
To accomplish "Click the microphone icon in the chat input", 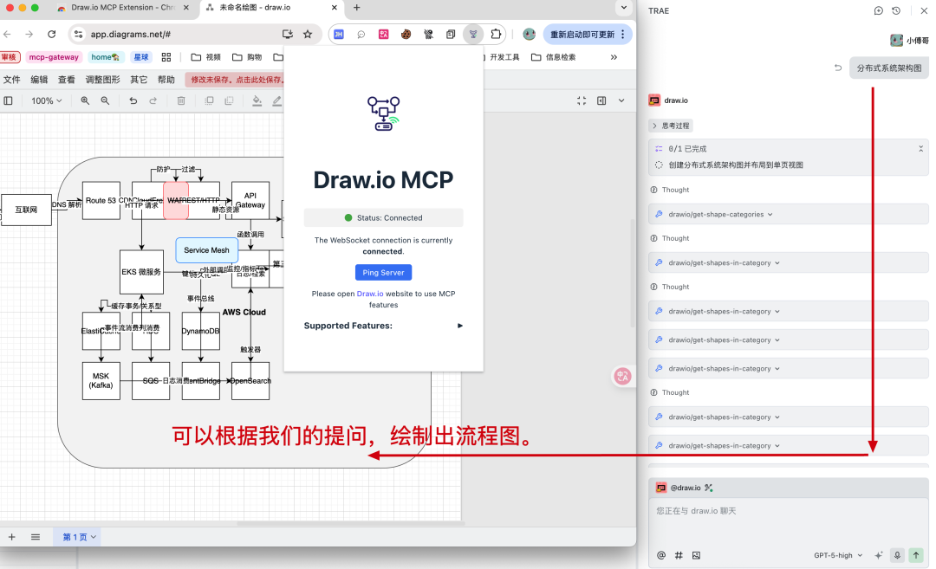I will [898, 555].
